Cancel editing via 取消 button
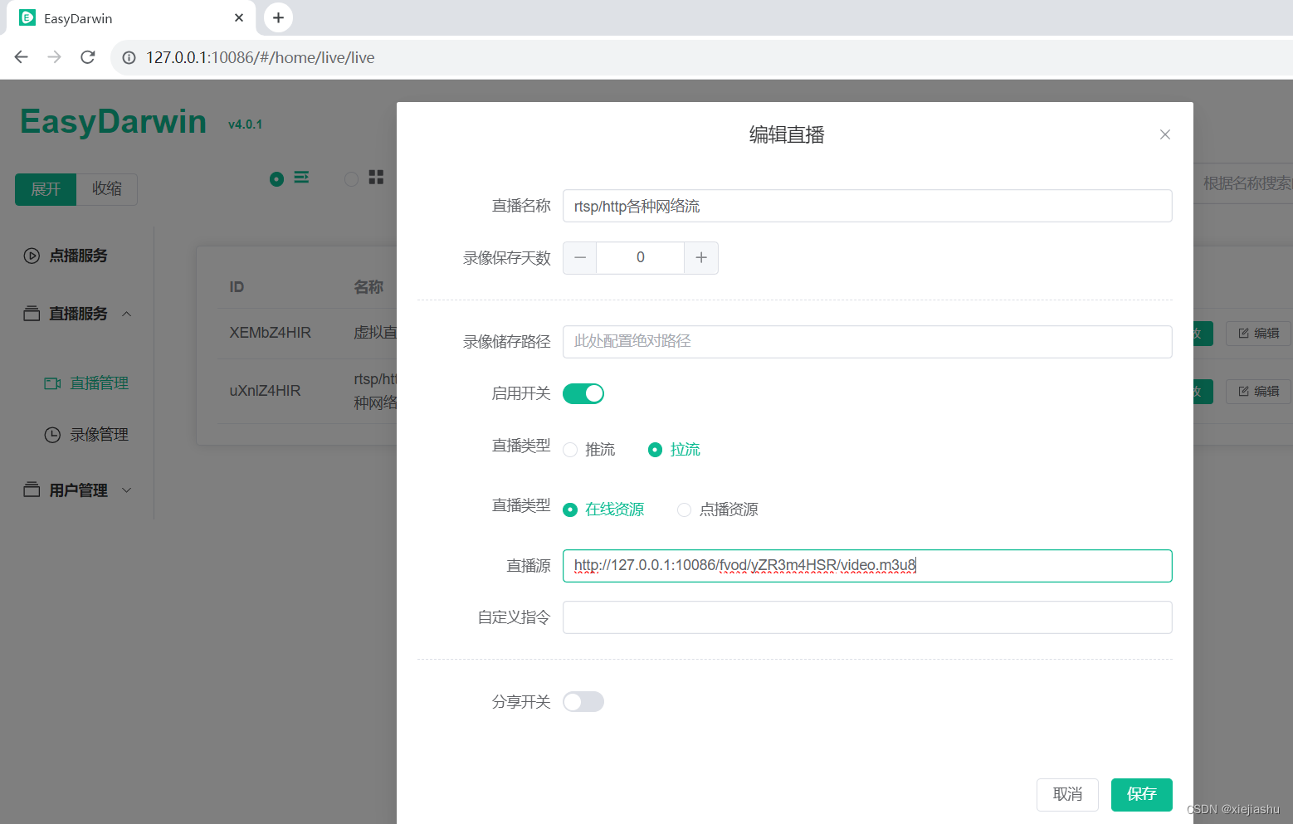The width and height of the screenshot is (1293, 824). pos(1067,794)
